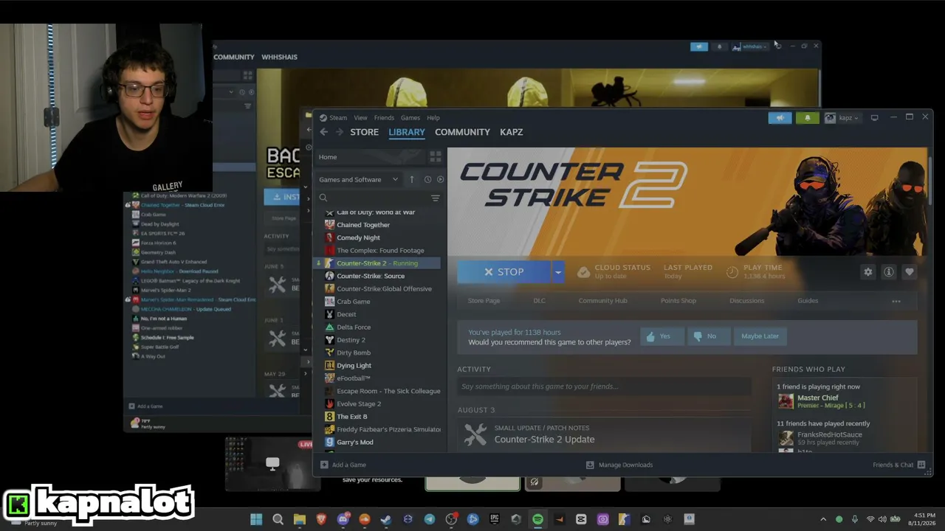Open File Explorer from the taskbar
The image size is (945, 531).
pyautogui.click(x=300, y=519)
